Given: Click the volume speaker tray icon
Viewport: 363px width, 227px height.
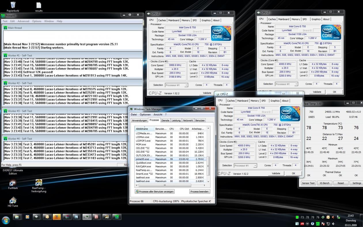Looking at the screenshot, I should coord(333,224).
